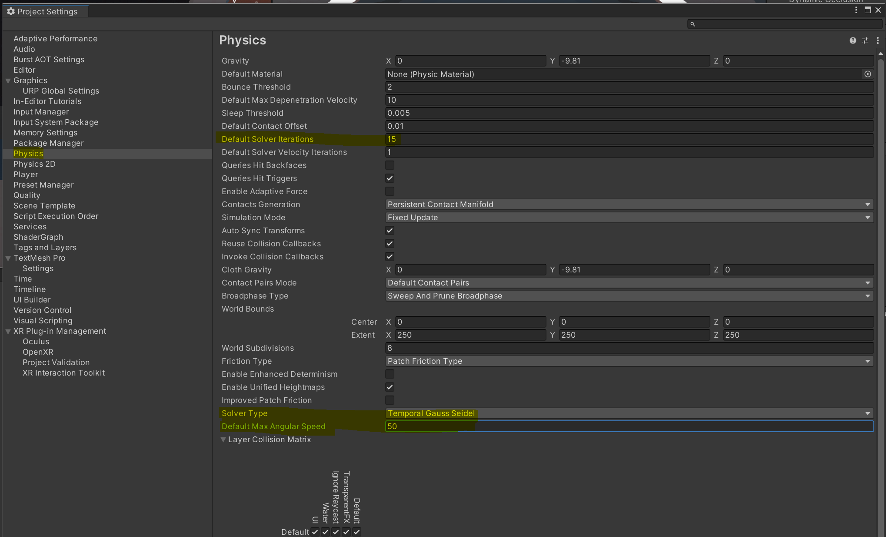Click the search magnifier icon in settings

tap(693, 24)
